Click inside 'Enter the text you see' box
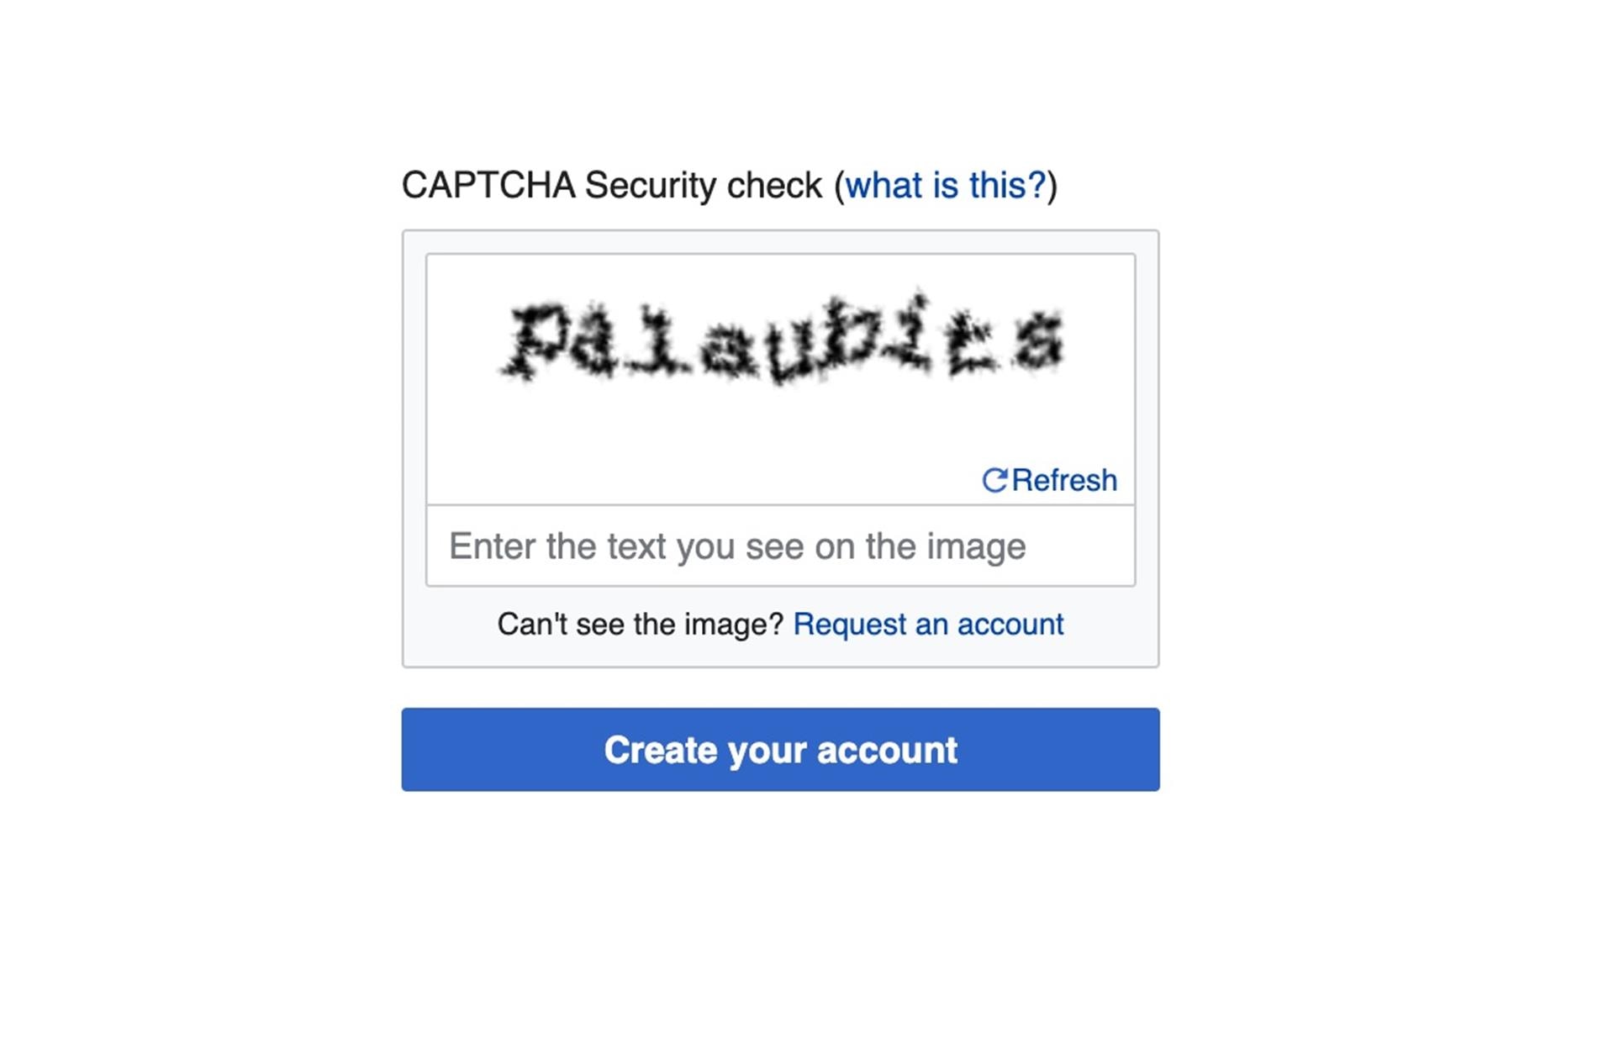 point(780,546)
